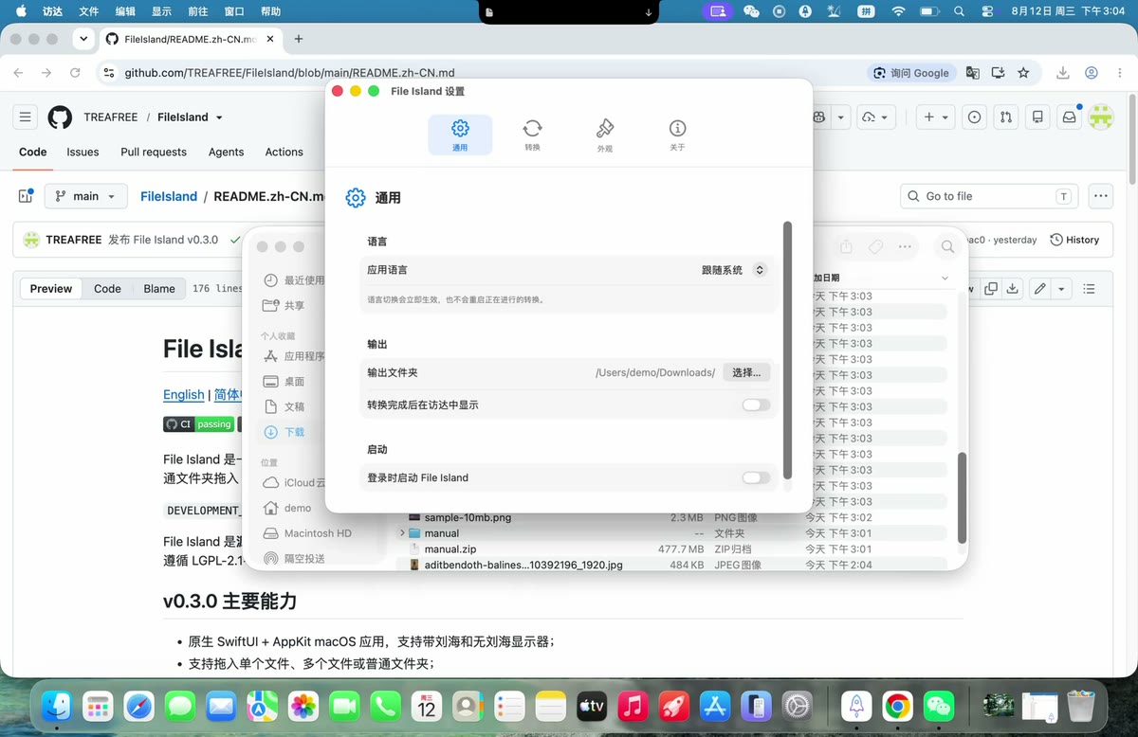
Task: Open the Actions tab on GitHub
Action: click(x=284, y=152)
